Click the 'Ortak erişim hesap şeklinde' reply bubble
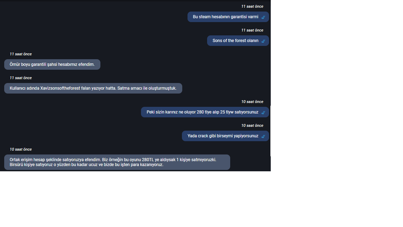403x227 pixels. (117, 162)
